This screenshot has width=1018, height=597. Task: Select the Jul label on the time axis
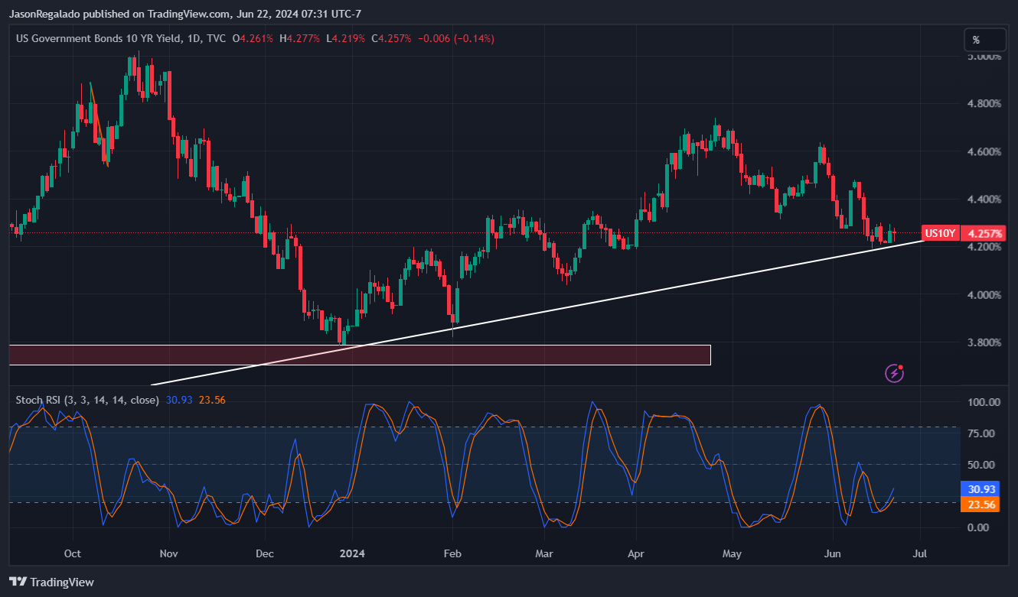point(919,553)
